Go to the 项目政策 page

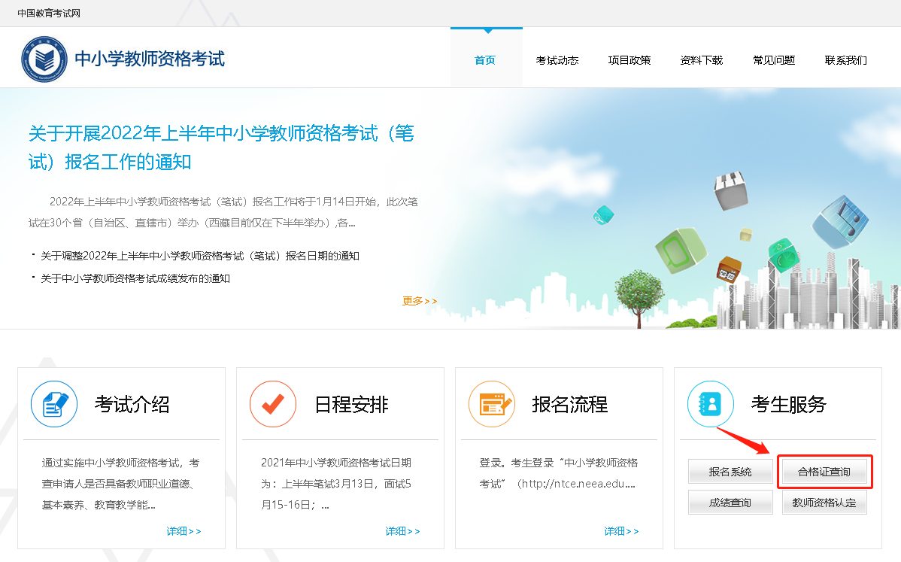(x=629, y=60)
